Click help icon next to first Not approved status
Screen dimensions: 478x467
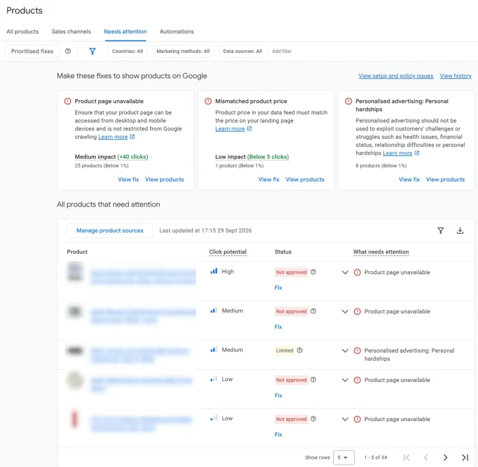pyautogui.click(x=314, y=272)
